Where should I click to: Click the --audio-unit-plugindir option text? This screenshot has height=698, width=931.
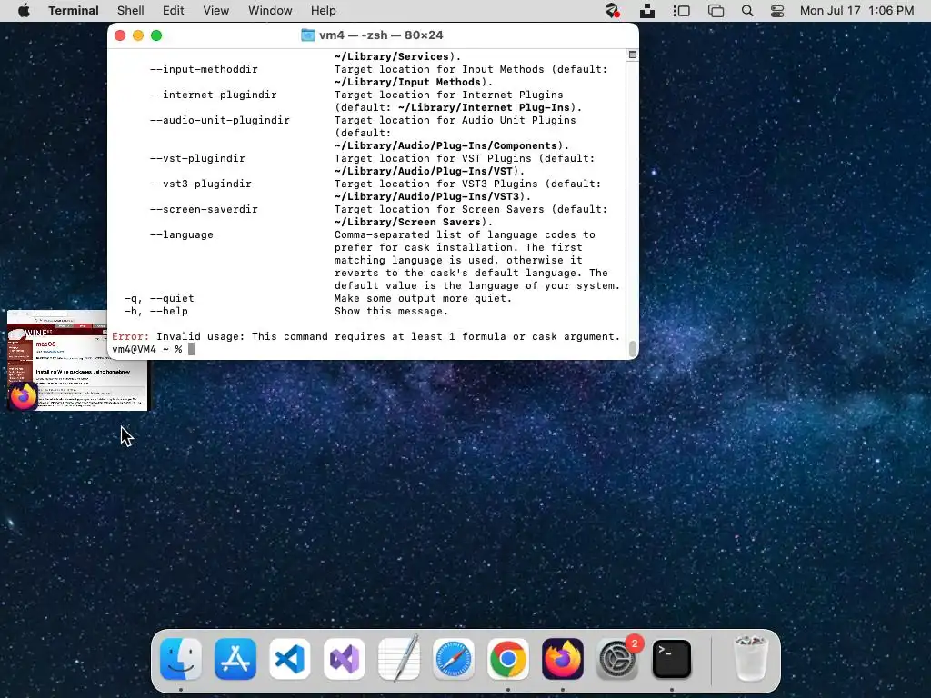220,121
